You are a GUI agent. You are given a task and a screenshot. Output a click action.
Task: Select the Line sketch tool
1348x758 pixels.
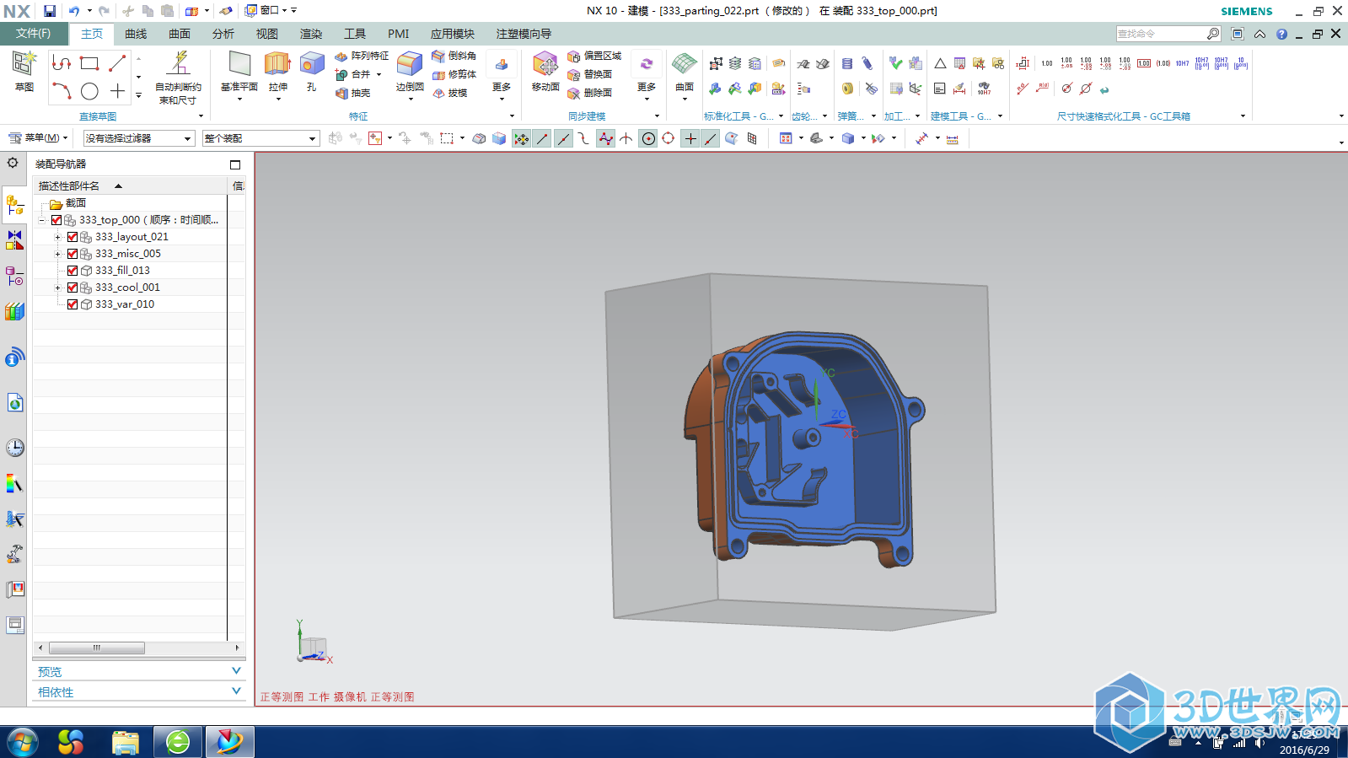(x=117, y=63)
